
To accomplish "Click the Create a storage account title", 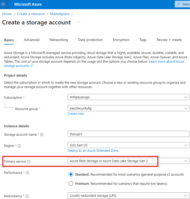I will pyautogui.click(x=36, y=23).
